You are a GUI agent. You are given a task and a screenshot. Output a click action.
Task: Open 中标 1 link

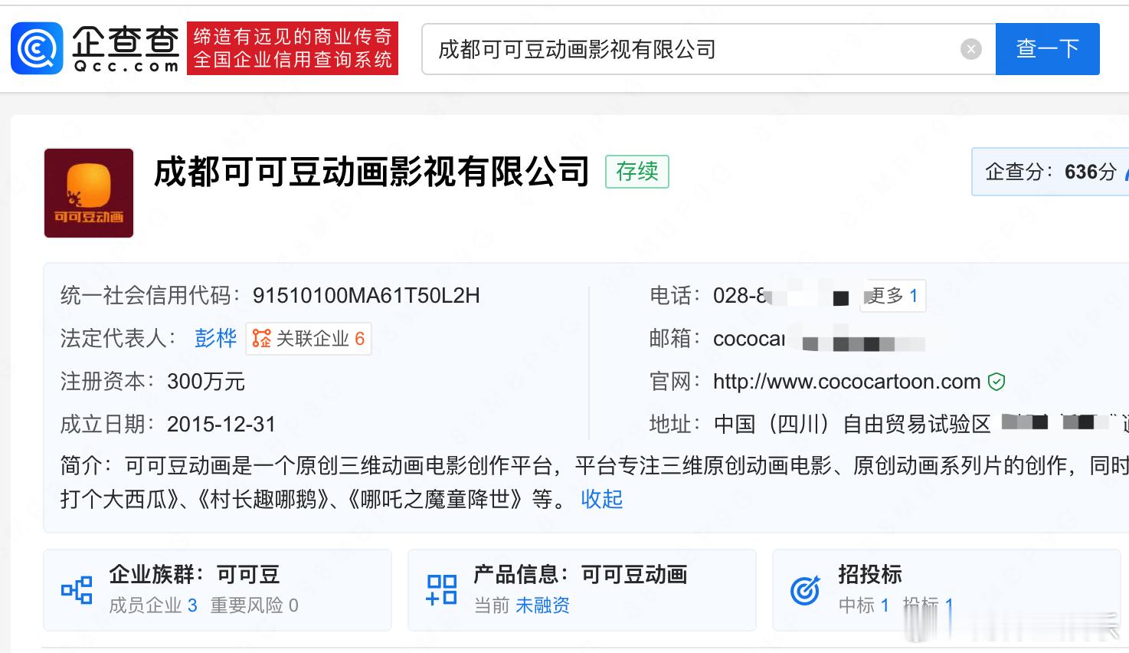click(x=864, y=605)
